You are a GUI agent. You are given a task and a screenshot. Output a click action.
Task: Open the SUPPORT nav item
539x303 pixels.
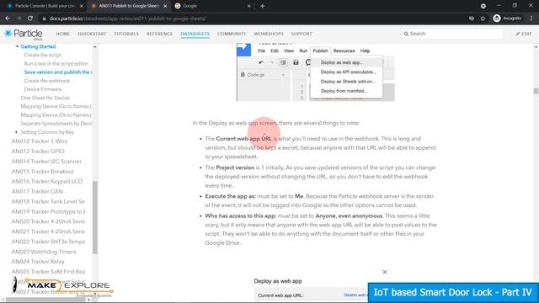tap(302, 34)
